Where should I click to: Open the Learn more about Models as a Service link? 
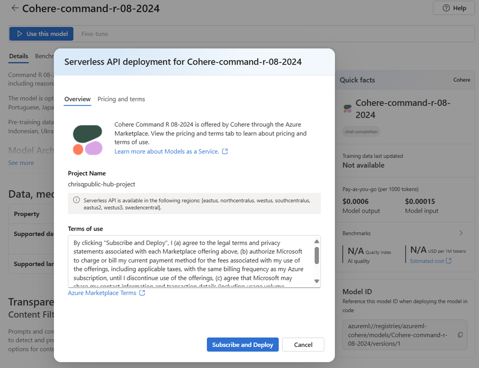tap(166, 151)
